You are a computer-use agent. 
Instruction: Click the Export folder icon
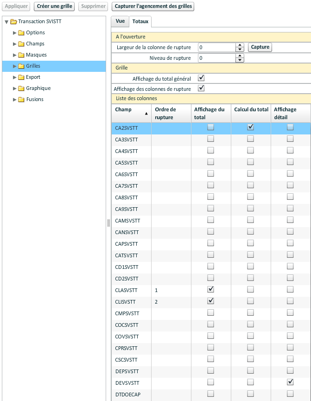21,77
